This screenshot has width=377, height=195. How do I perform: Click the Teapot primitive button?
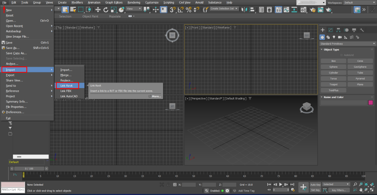333,84
